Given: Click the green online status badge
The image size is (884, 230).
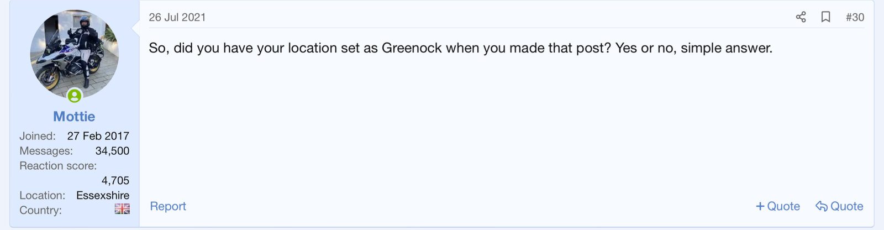Looking at the screenshot, I should coord(75,96).
